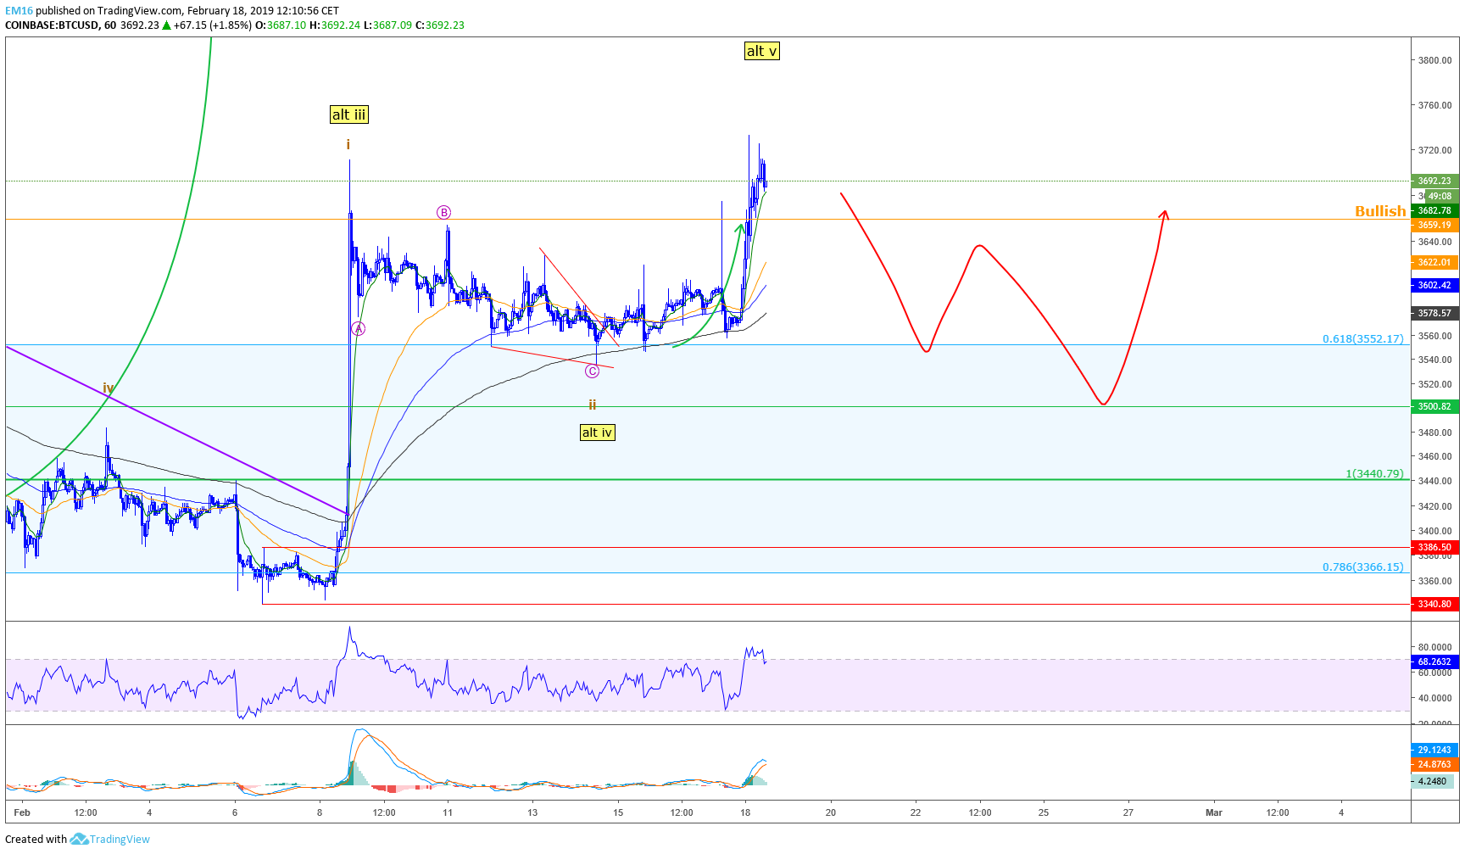Click the blue 3602.42 moving average tag
Image resolution: width=1465 pixels, height=854 pixels.
tap(1434, 286)
